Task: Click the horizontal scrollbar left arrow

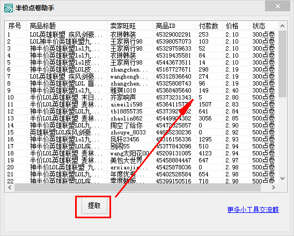Action: [x=10, y=187]
